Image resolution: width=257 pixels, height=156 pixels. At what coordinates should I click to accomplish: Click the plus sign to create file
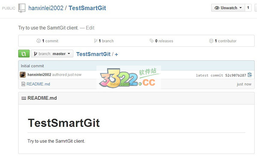click(x=117, y=54)
